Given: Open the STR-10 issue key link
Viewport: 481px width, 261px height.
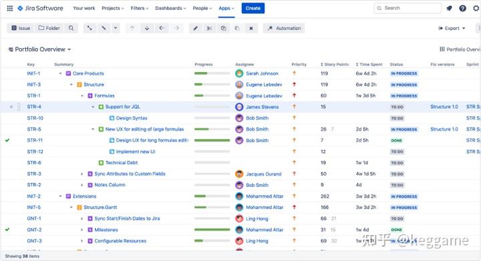Looking at the screenshot, I should tap(35, 118).
